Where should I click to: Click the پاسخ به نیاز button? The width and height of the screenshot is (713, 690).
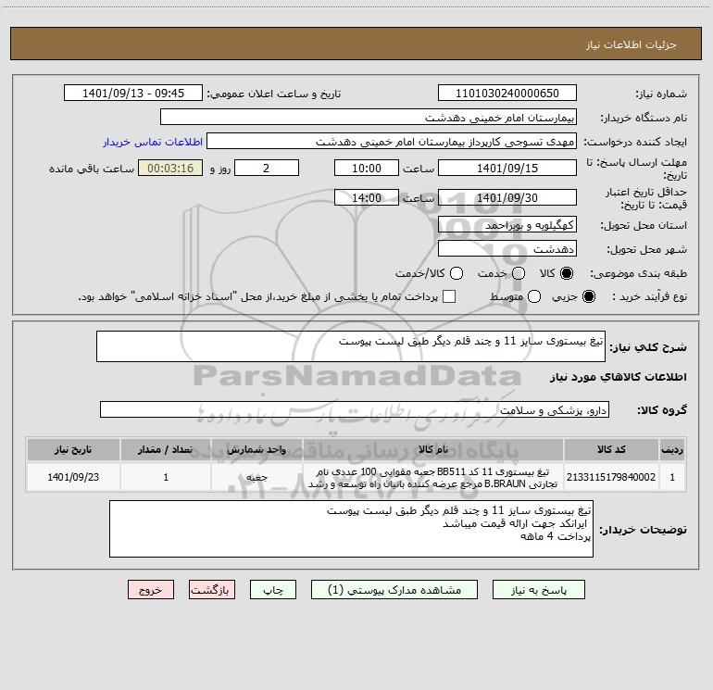click(x=539, y=590)
